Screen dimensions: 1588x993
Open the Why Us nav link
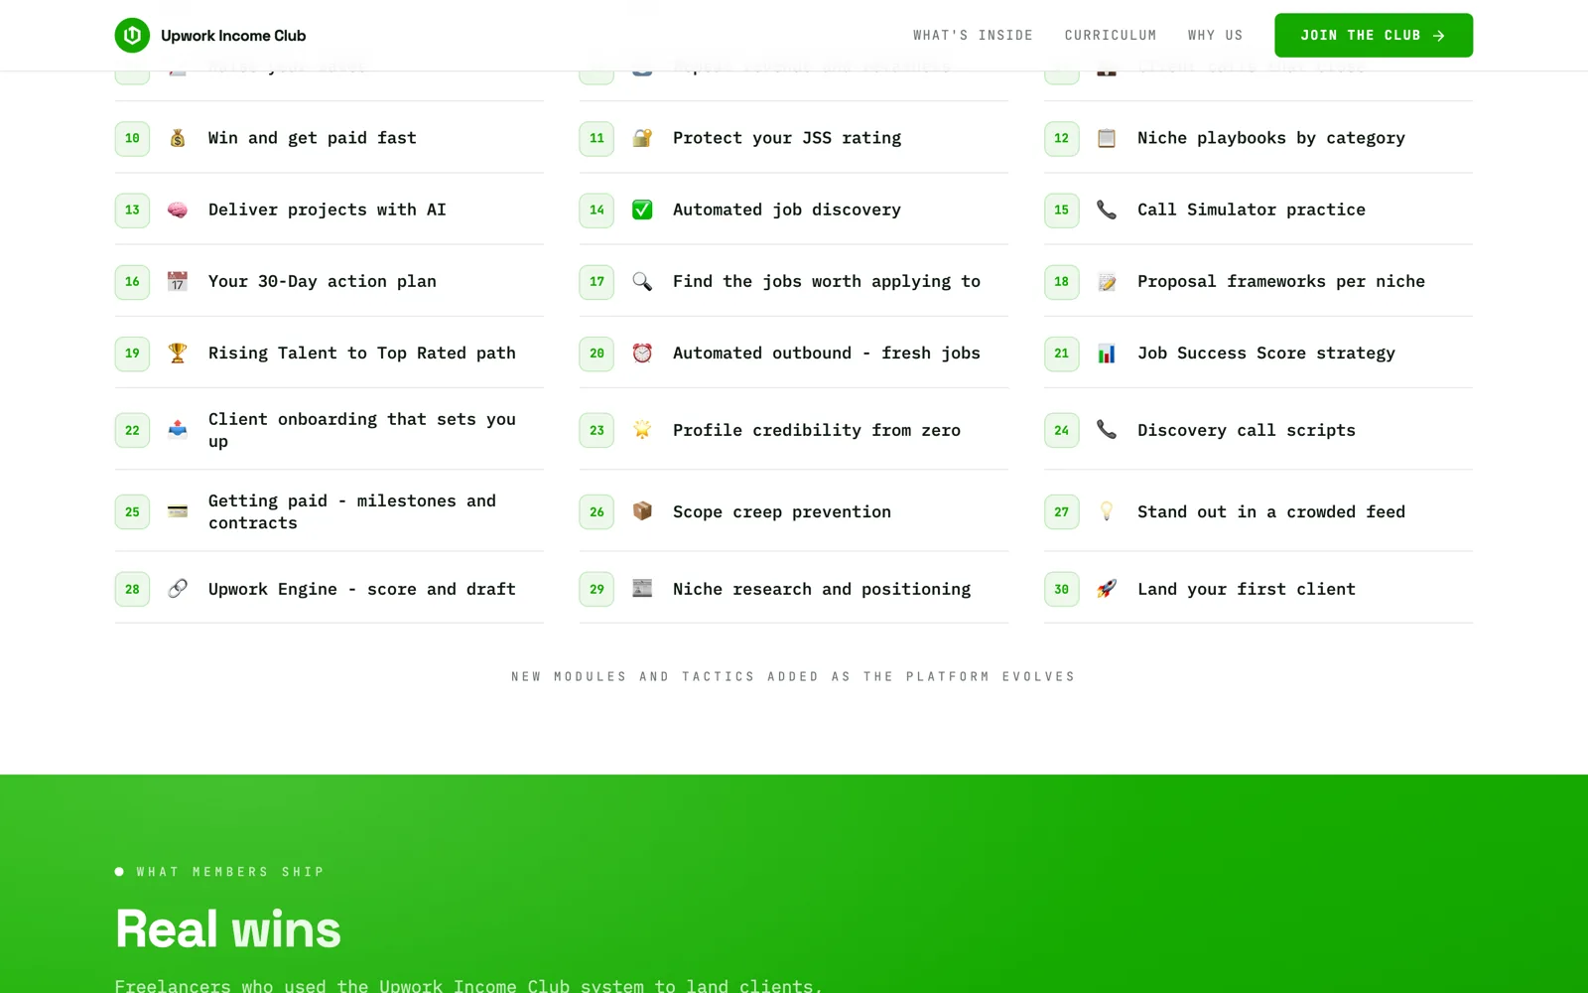tap(1215, 35)
